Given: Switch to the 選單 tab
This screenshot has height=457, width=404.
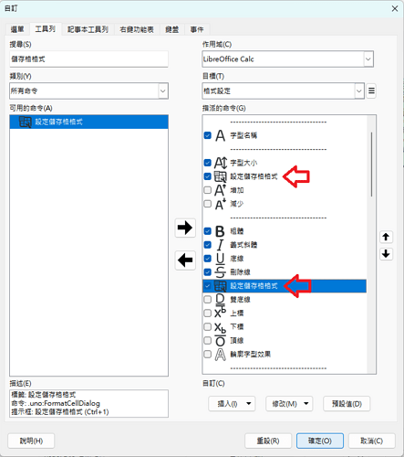Looking at the screenshot, I should (17, 29).
